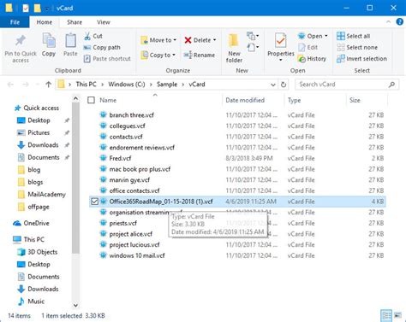406x322 pixels.
Task: Expand the Delete dropdown arrow
Action: 215,40
